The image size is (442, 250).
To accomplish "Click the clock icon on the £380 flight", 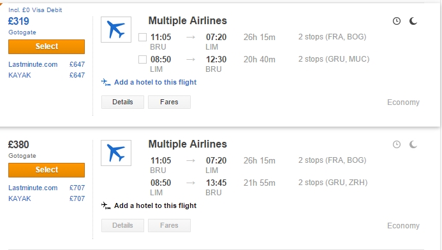I will click(x=397, y=144).
